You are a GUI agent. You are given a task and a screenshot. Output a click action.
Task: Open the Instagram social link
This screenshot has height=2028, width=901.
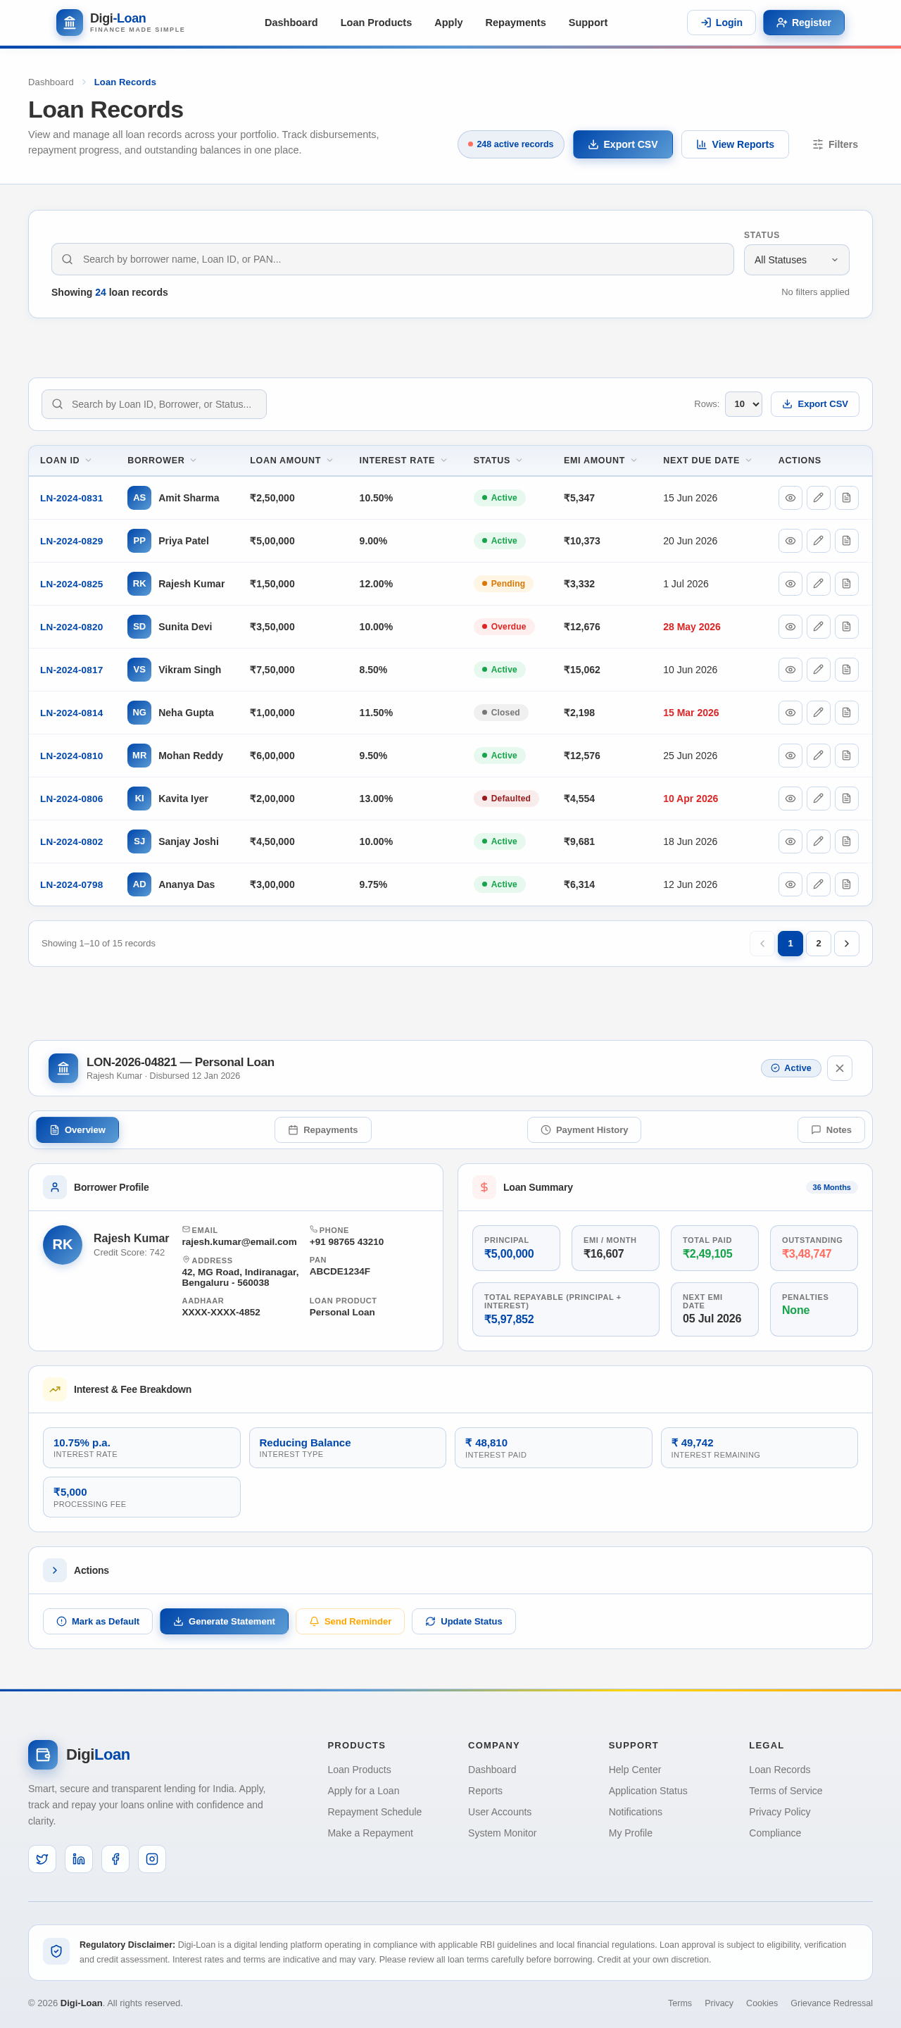[x=152, y=1859]
